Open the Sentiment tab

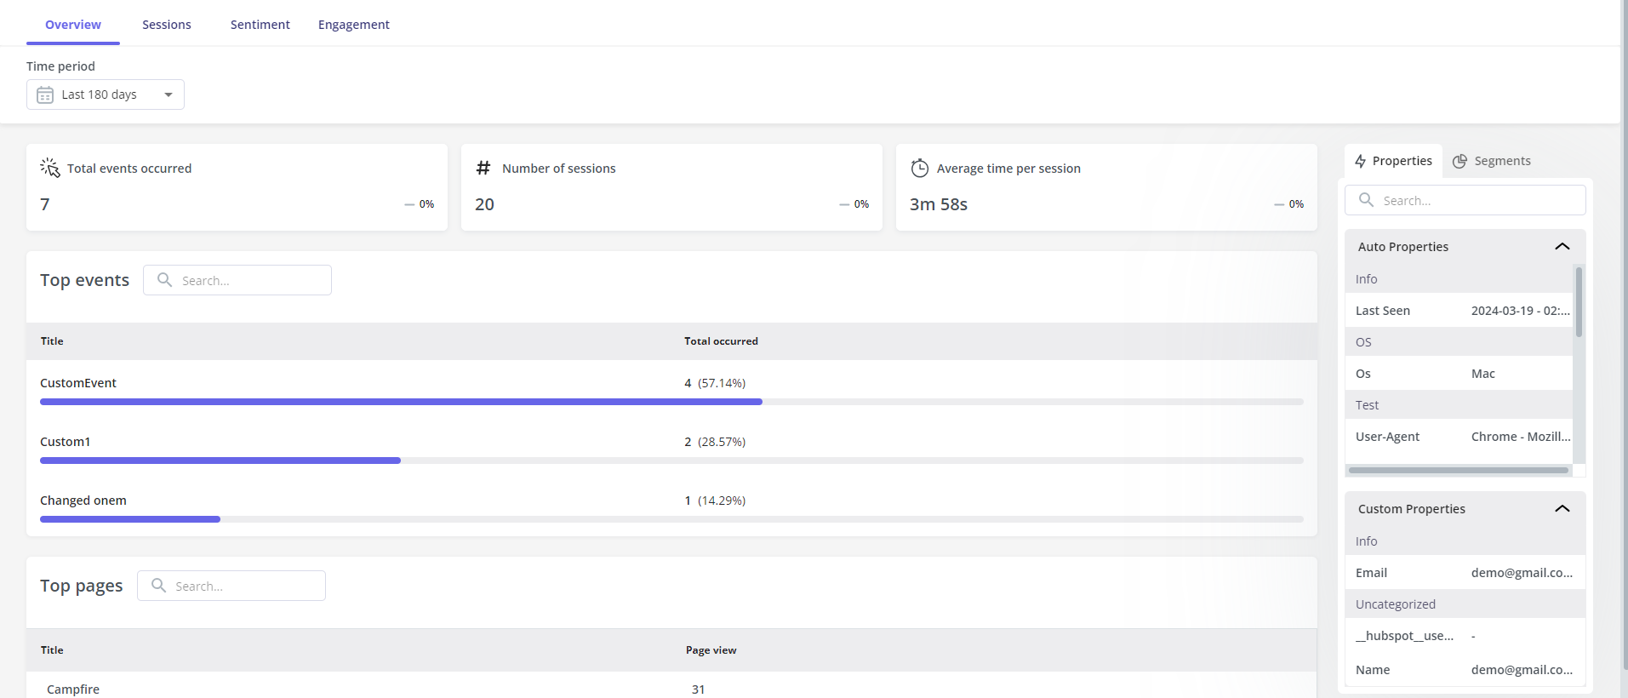click(x=260, y=25)
